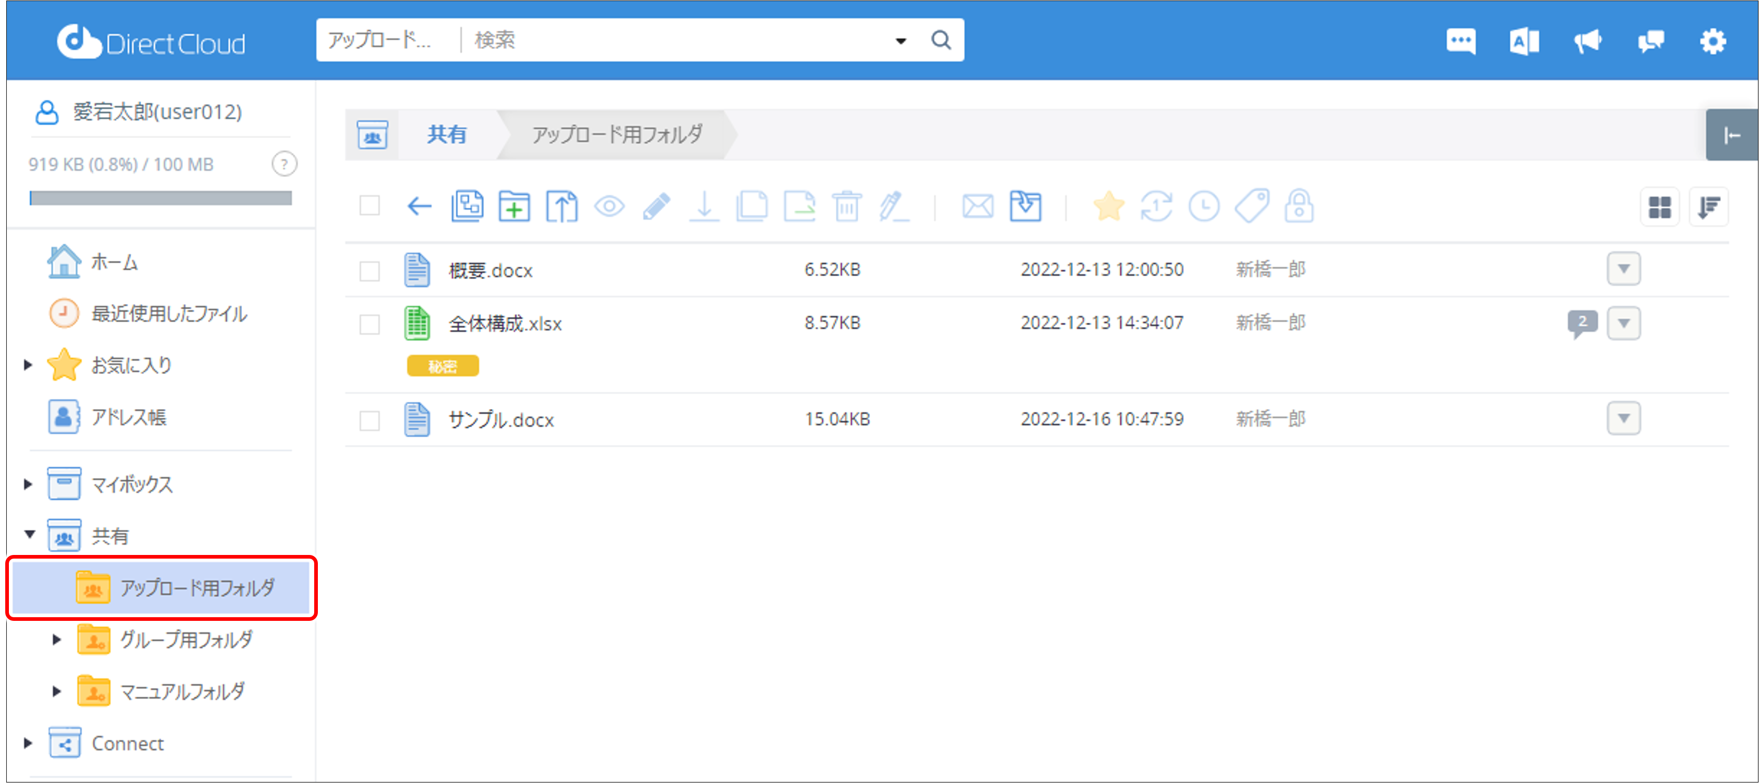The width and height of the screenshot is (1759, 783).
Task: Click the trash delete icon in toolbar
Action: (847, 206)
